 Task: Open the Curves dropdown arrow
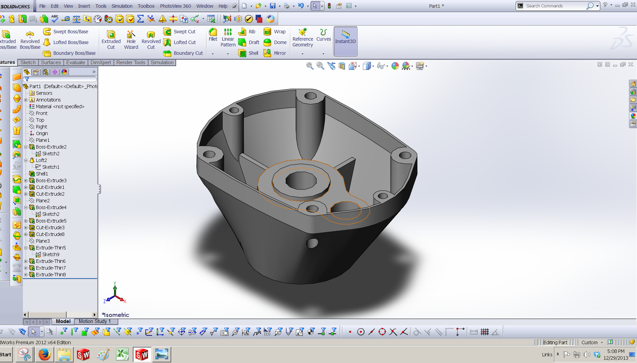(323, 54)
